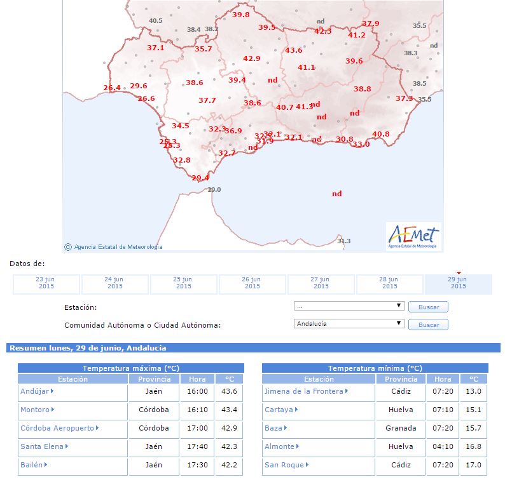Select the 29 jun 2015 tab
This screenshot has height=482, width=505.
pyautogui.click(x=459, y=285)
